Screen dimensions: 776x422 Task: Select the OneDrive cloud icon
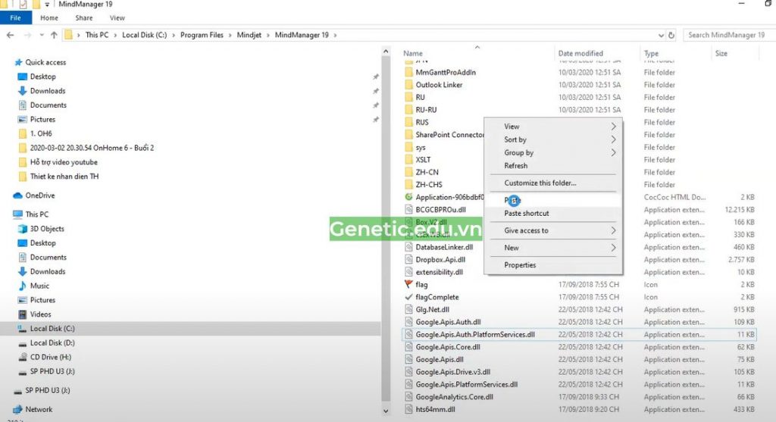pos(18,195)
